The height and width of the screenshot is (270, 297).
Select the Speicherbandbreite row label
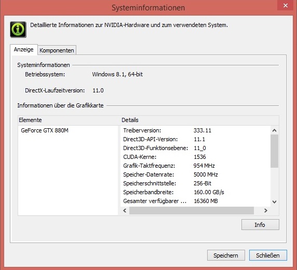pos(148,192)
